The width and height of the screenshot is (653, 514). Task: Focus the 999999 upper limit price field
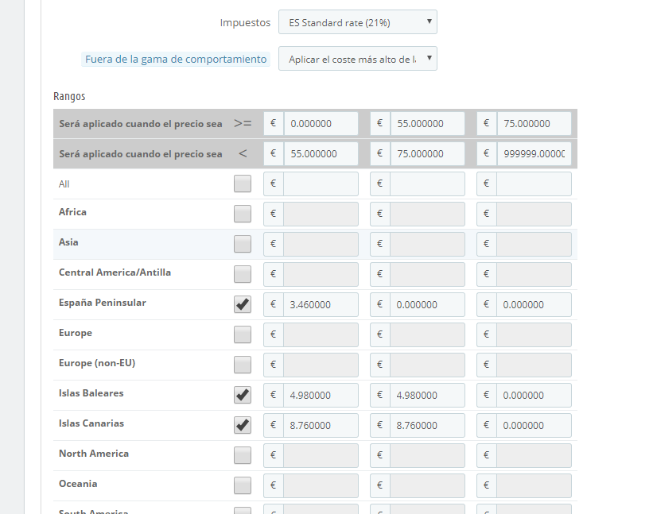click(534, 154)
